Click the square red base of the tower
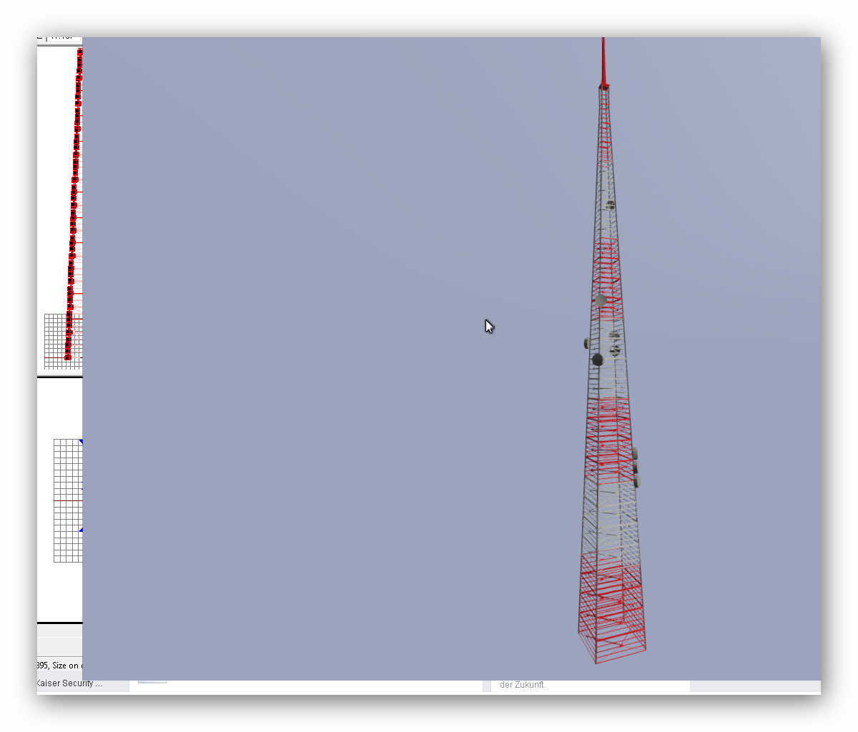Viewport: 858px width, 732px height. point(612,646)
